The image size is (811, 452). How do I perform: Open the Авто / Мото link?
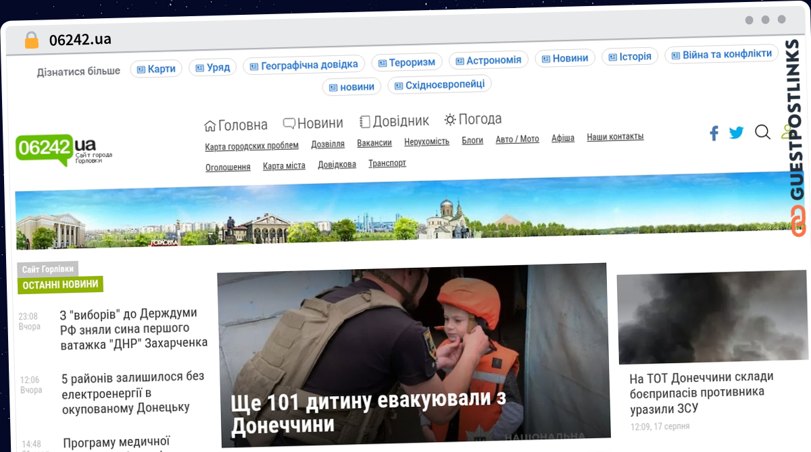518,139
